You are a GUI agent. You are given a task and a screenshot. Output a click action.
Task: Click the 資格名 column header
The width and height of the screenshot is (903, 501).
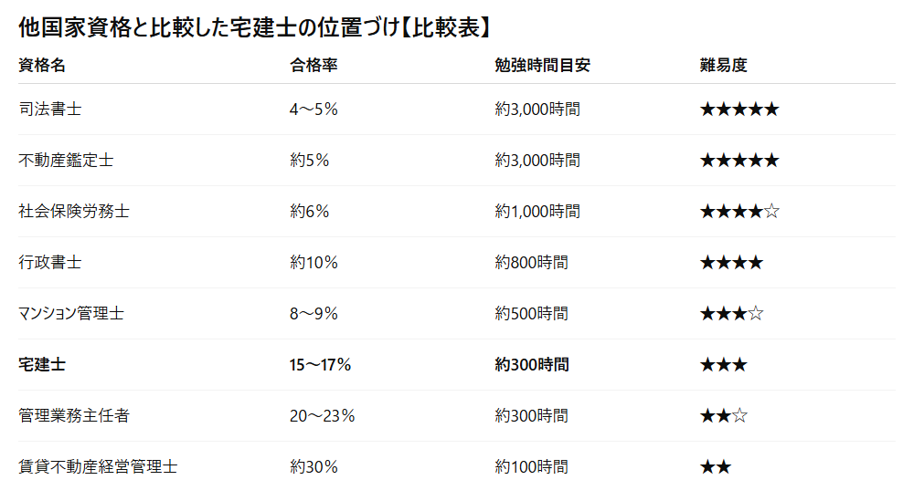[x=42, y=66]
